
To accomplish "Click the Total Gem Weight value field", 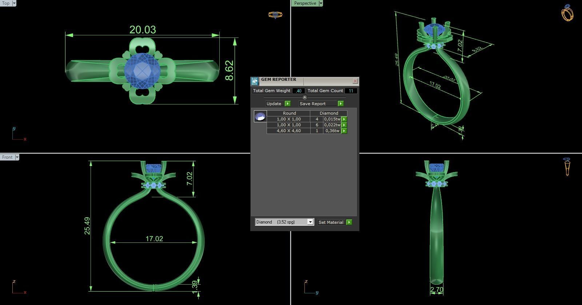I will point(299,91).
